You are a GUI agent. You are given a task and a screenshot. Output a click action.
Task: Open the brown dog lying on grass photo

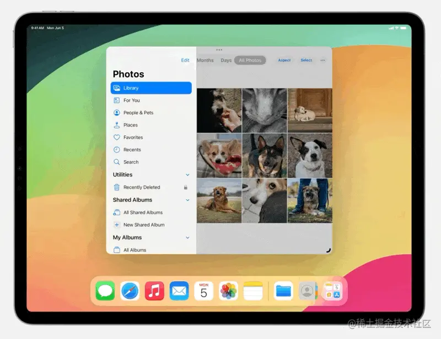coord(219,201)
